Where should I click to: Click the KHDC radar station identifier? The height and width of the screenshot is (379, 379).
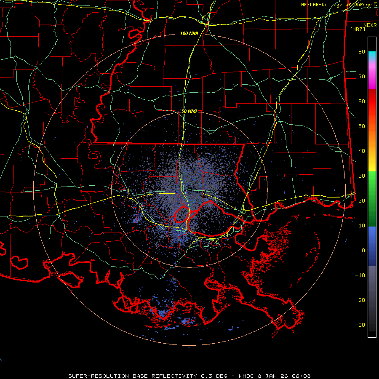point(246,376)
